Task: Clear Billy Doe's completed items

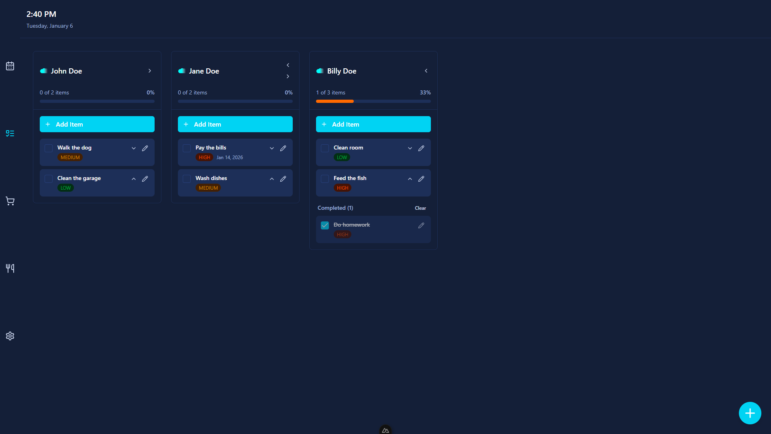Action: click(420, 208)
